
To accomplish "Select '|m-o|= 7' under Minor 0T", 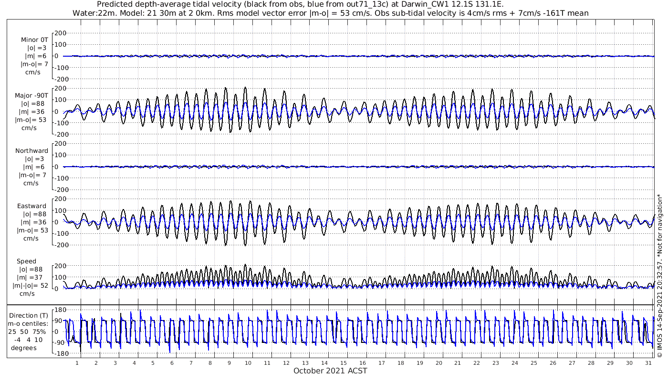I will point(33,64).
